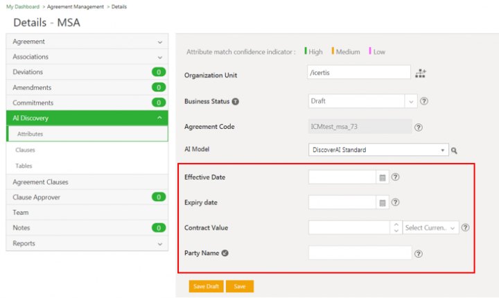Select Clauses under AI Discovery

pyautogui.click(x=87, y=150)
